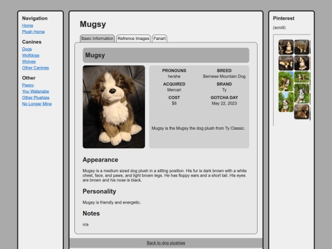This screenshot has height=249, width=332.
Task: Click the Mugsy page title heading
Action: [x=93, y=24]
